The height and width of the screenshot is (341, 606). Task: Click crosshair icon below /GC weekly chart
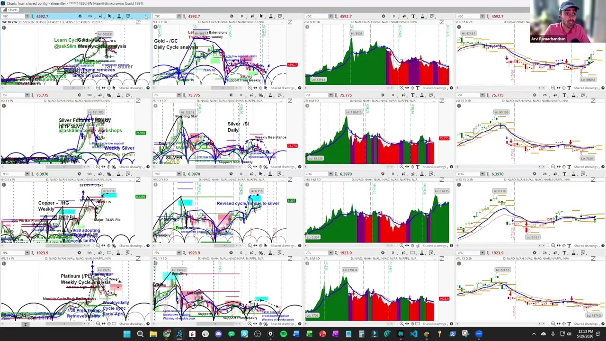coord(109,88)
